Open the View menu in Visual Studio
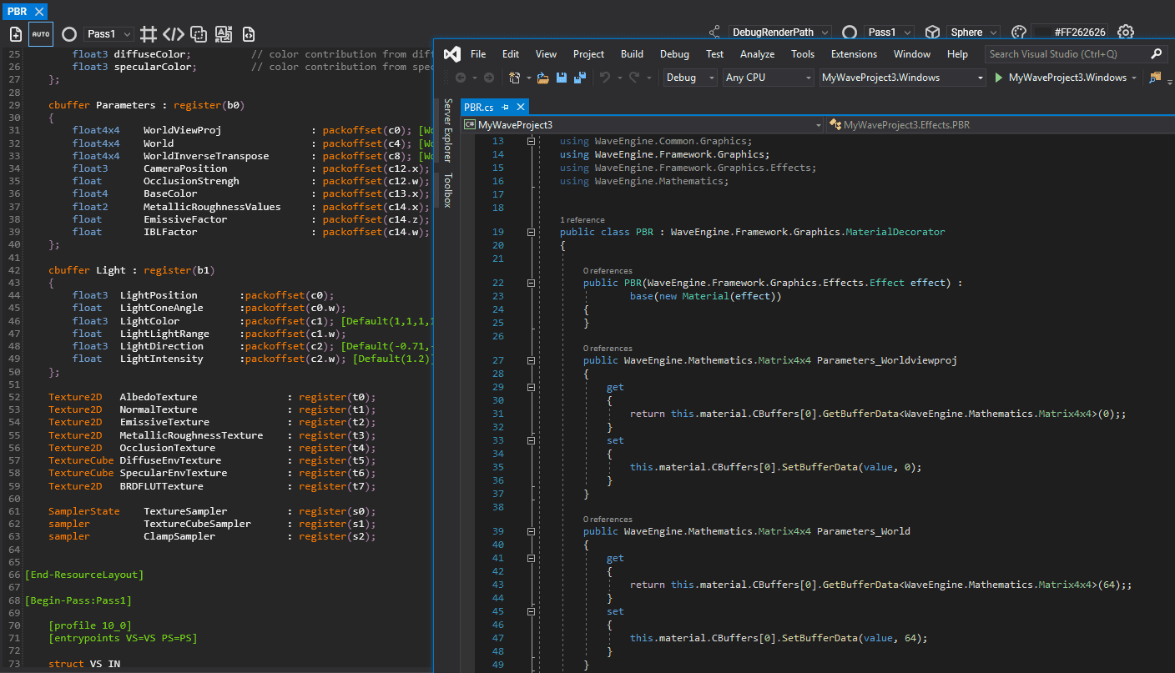This screenshot has height=673, width=1175. [x=546, y=54]
